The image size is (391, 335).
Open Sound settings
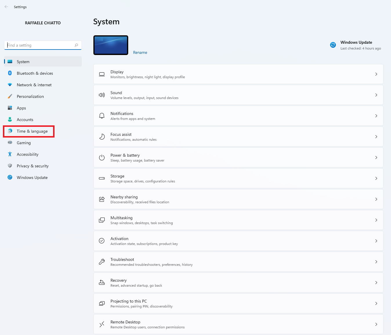[x=238, y=95]
